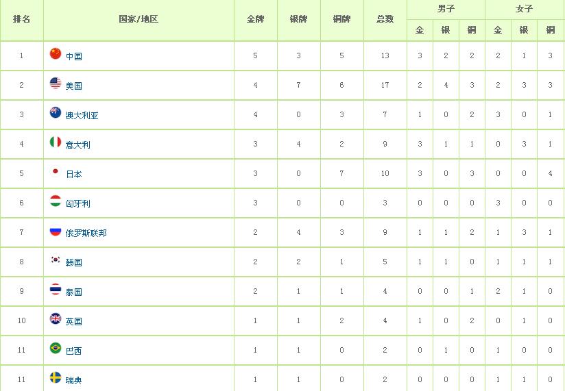The height and width of the screenshot is (391, 565).
Task: Click the South Korea flag icon
Action: pyautogui.click(x=56, y=260)
